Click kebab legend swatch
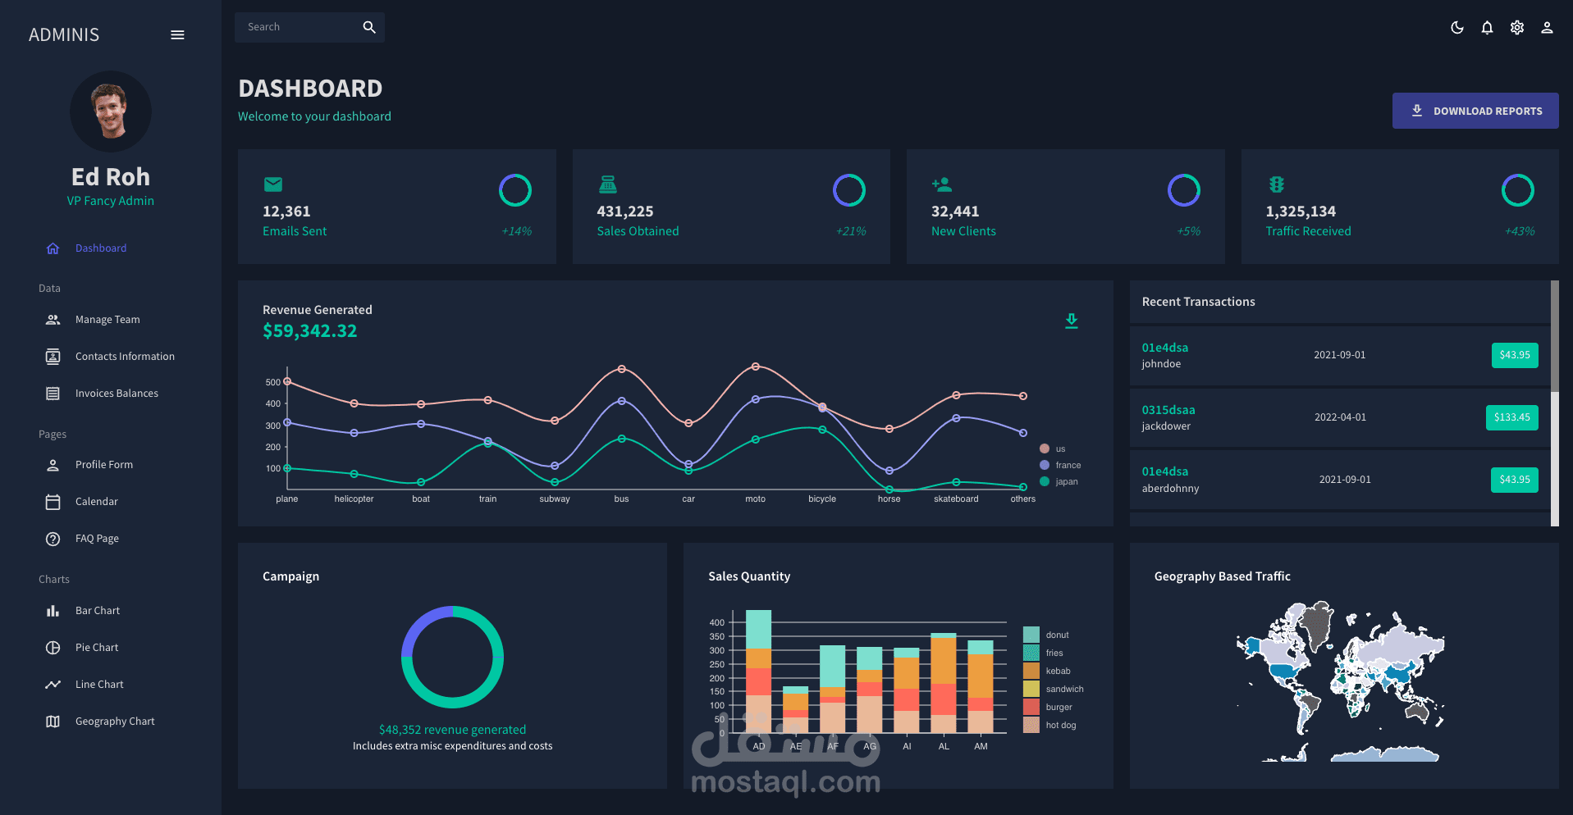This screenshot has width=1573, height=815. coord(1031,671)
